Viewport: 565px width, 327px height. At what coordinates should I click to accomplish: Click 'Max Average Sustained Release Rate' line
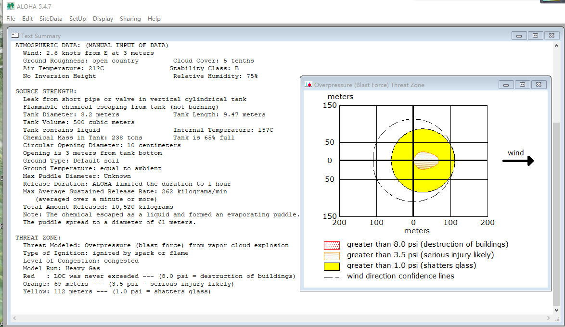(x=125, y=191)
